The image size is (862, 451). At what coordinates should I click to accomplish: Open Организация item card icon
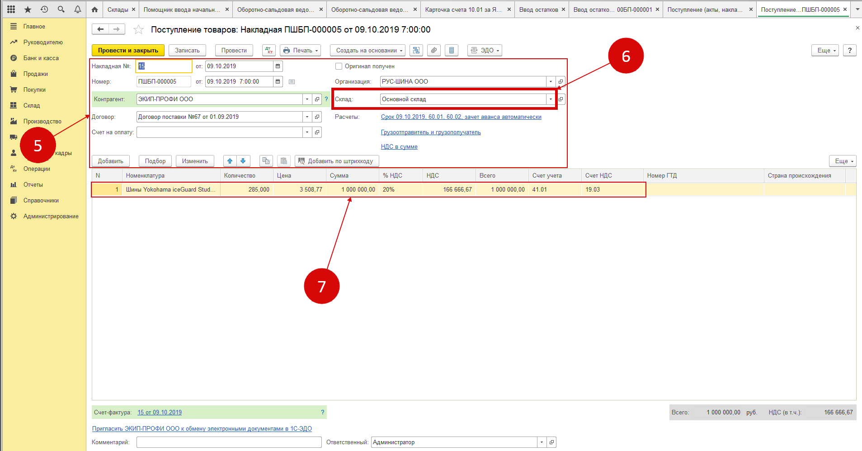pyautogui.click(x=561, y=81)
